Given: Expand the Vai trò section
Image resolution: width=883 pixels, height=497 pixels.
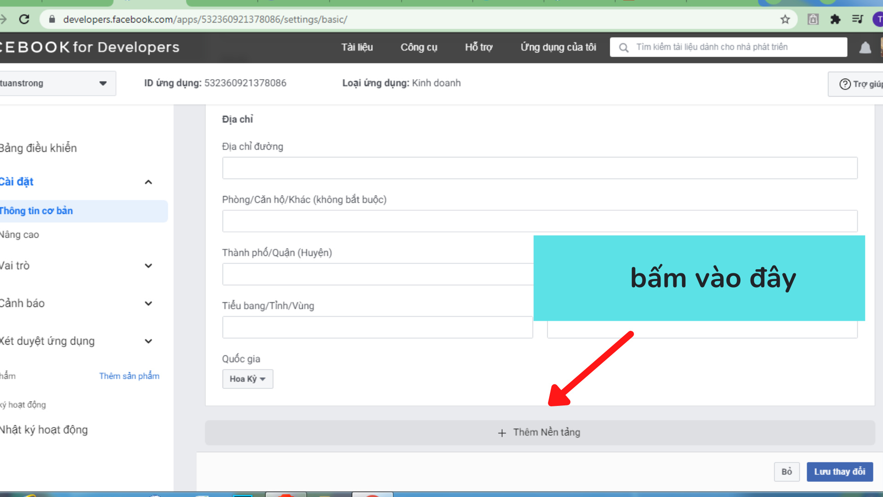Looking at the screenshot, I should pos(148,266).
